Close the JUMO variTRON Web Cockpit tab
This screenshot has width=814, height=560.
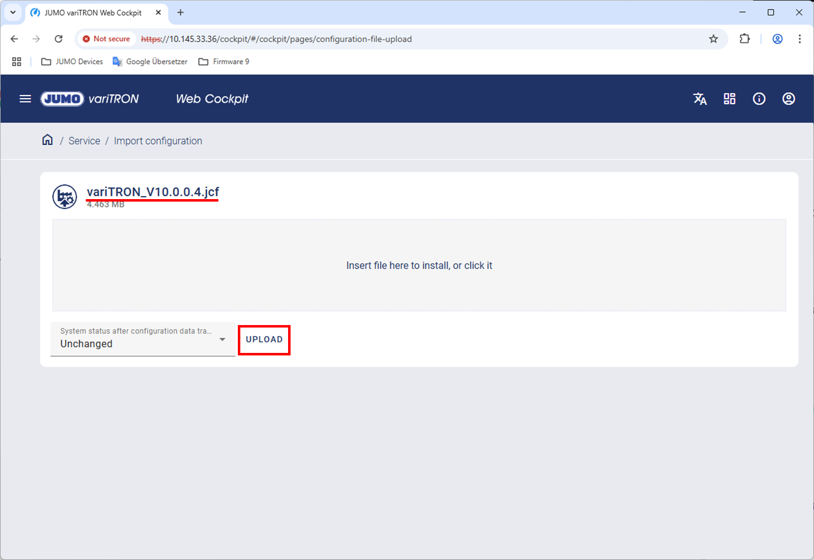point(158,12)
